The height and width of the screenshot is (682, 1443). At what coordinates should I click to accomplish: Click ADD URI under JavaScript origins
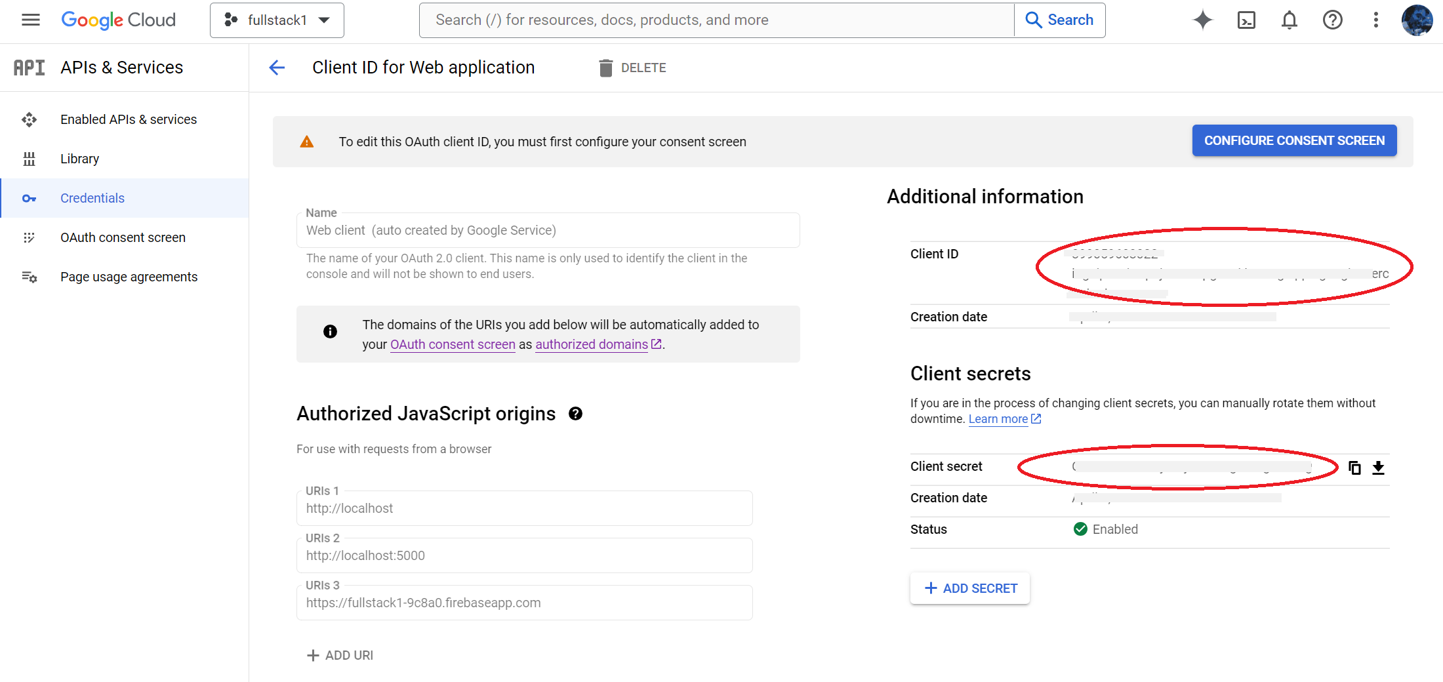(x=340, y=655)
